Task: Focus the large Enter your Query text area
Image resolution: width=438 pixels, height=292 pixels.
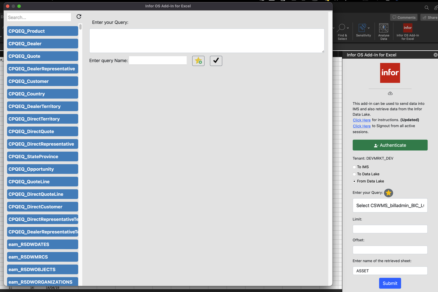Action: click(207, 41)
